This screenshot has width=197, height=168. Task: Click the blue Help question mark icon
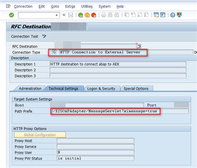coord(172,15)
